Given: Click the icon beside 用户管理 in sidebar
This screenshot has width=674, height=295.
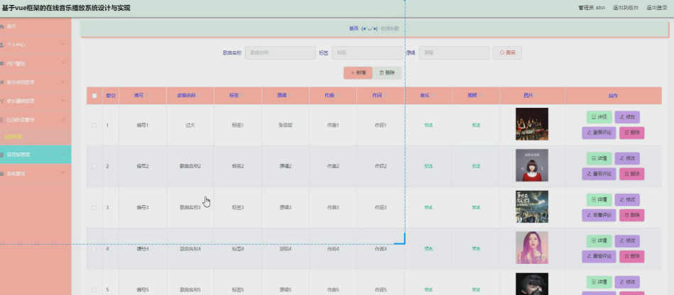Looking at the screenshot, I should pos(1,63).
